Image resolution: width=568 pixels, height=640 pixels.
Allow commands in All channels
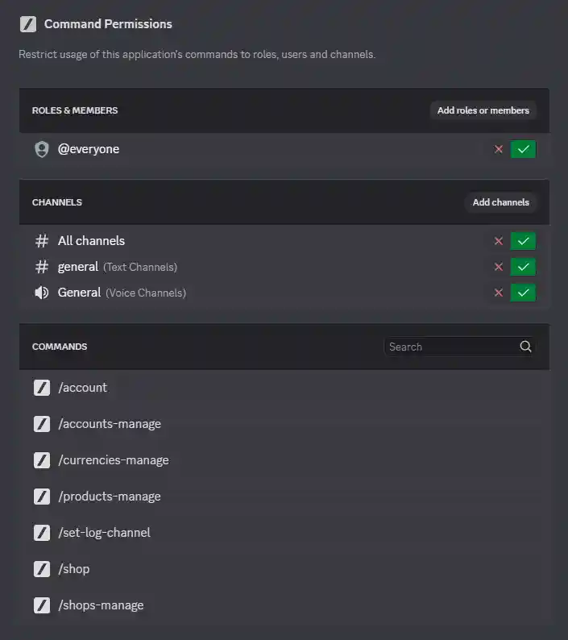click(x=523, y=241)
